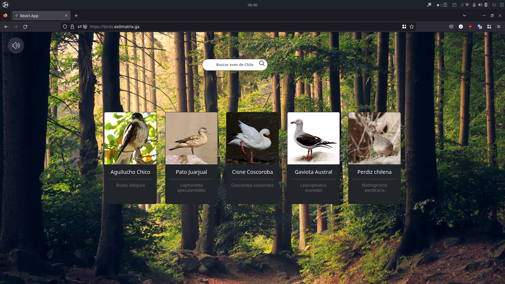
Task: Bookmark this page with the star
Action: [412, 27]
